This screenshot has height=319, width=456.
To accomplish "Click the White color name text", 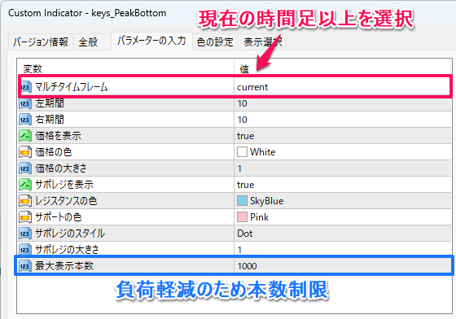I will point(262,152).
